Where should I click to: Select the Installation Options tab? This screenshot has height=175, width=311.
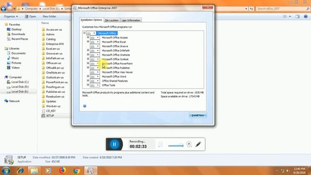[x=91, y=20]
